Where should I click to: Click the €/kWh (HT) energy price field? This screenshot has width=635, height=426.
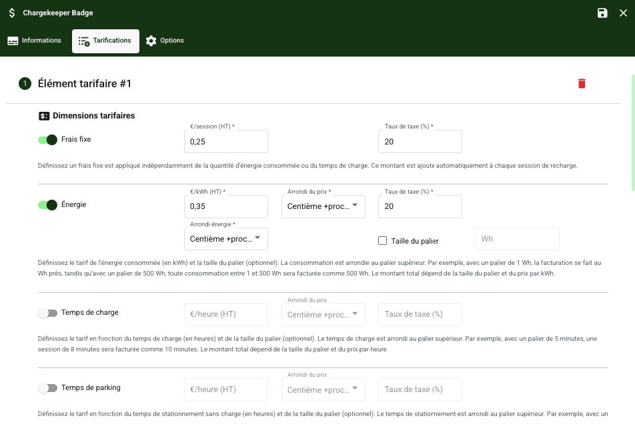(225, 206)
